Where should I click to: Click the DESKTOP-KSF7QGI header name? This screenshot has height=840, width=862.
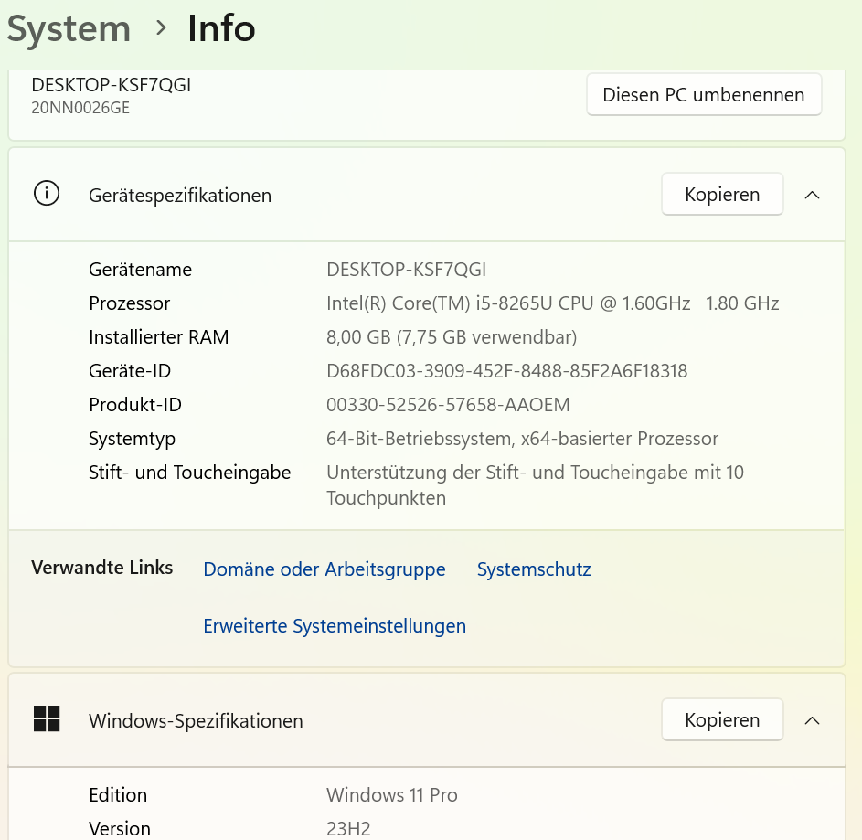tap(111, 85)
